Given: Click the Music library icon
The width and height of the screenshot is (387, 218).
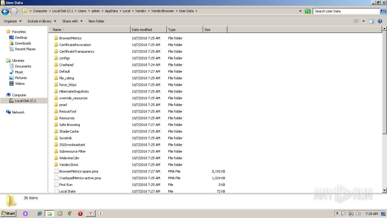Looking at the screenshot, I should coord(11,72).
